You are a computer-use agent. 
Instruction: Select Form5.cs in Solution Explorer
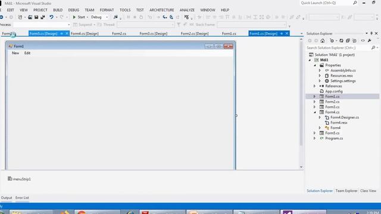tap(332, 133)
